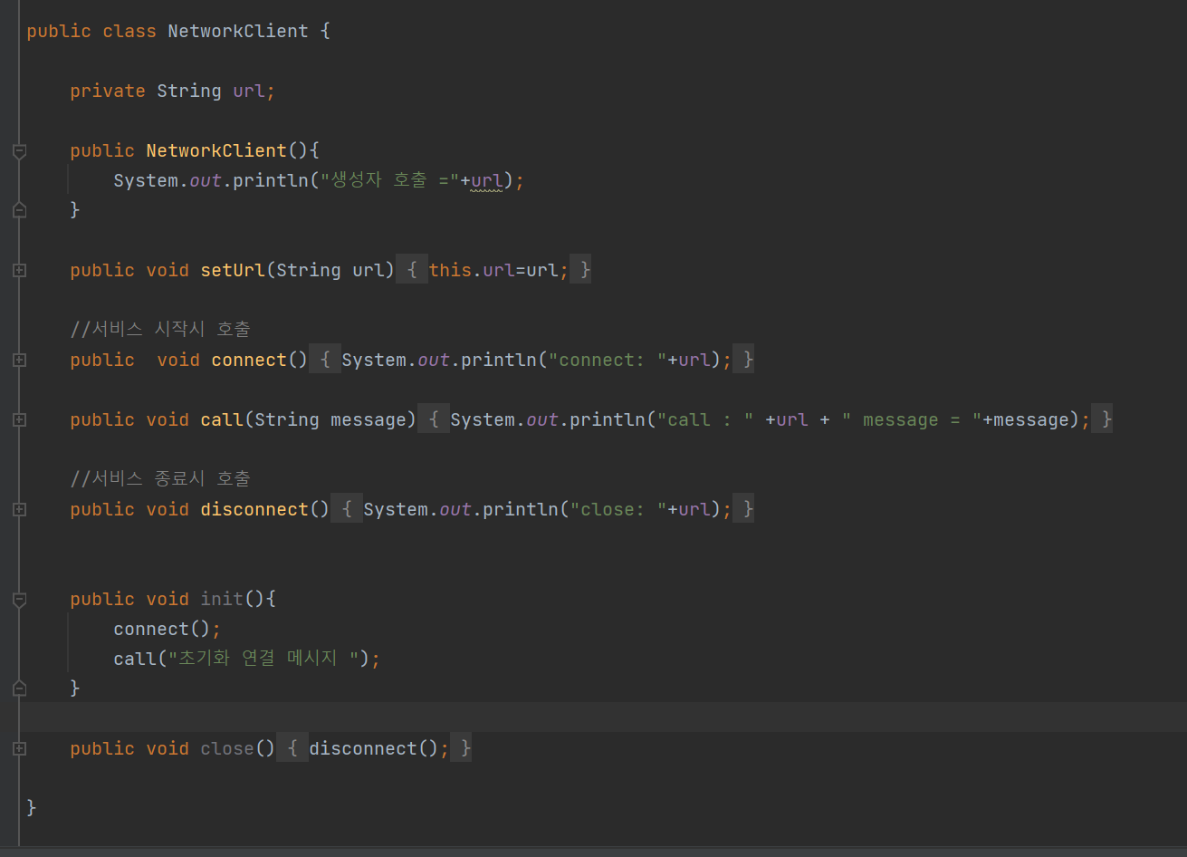
Task: Click the disconnect method name in its declaration
Action: pos(254,509)
